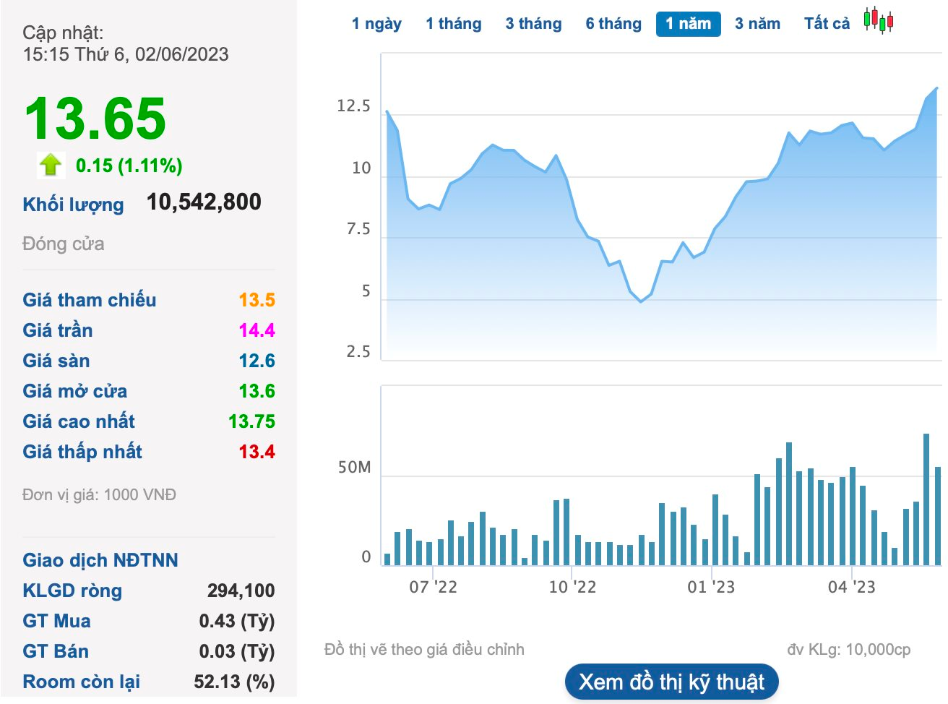
Task: Click the lowest point of price line
Action: [x=640, y=301]
